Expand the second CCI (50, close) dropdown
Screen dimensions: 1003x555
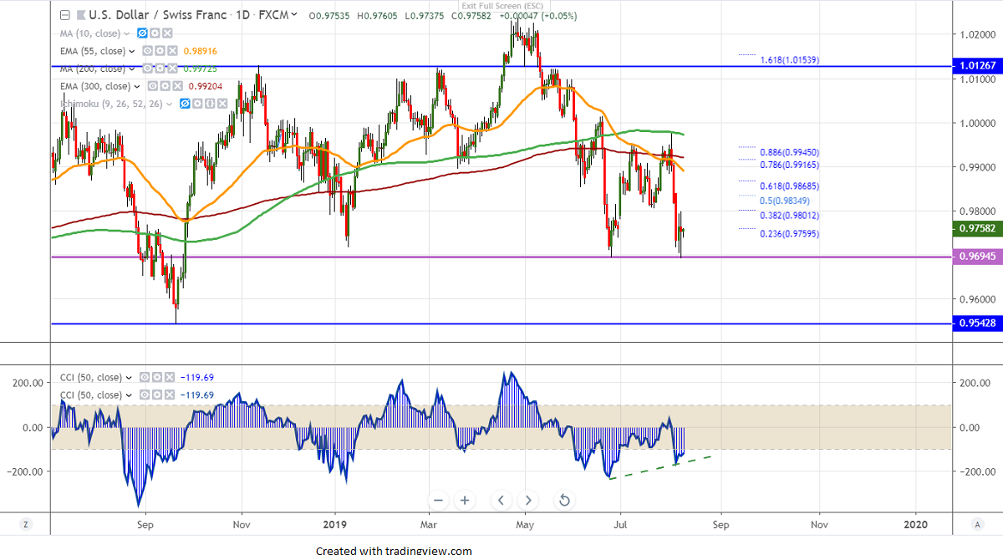129,395
